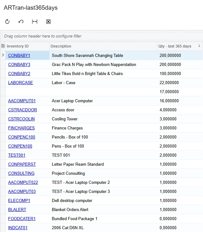Click the Refresh icon in toolbar
The height and width of the screenshot is (232, 203).
coord(7,22)
